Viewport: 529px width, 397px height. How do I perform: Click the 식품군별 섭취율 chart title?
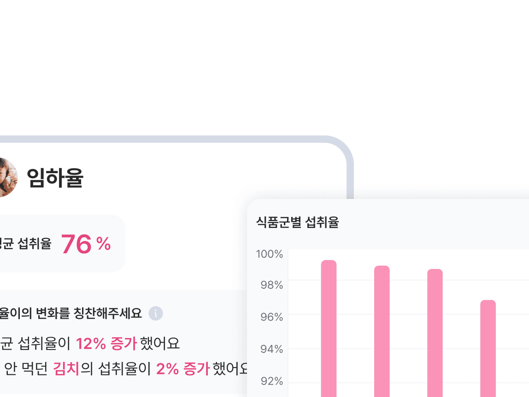pos(298,222)
